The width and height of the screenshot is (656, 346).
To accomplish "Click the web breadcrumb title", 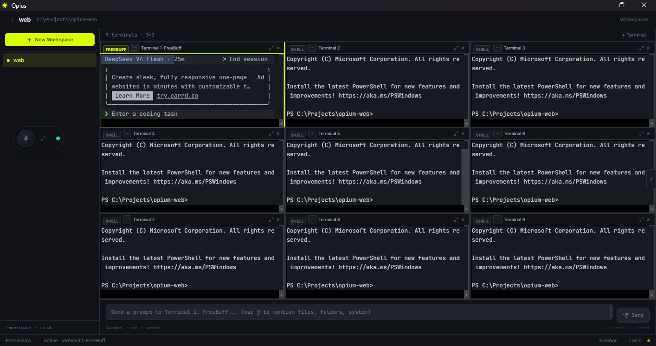I will (24, 20).
